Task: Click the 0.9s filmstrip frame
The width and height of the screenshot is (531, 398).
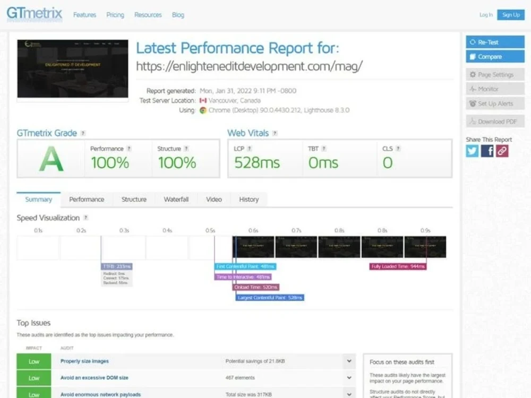Action: (x=425, y=247)
